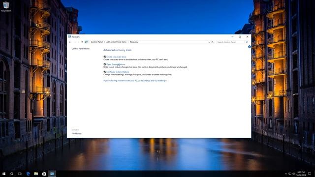The width and height of the screenshot is (315, 177).
Task: Refresh the Recovery page
Action: pos(212,42)
